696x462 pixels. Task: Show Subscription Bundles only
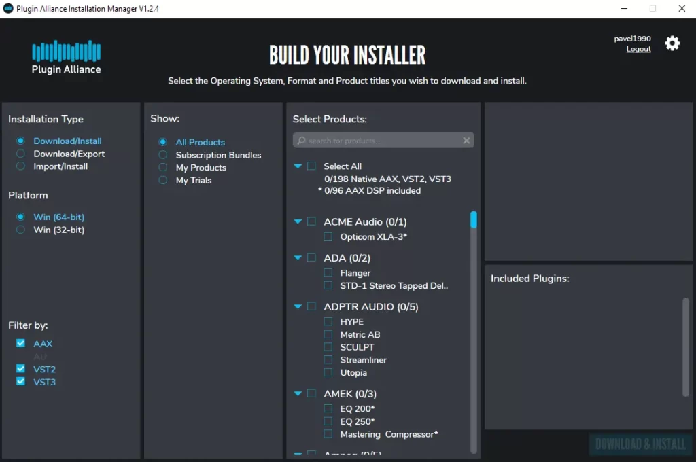162,155
